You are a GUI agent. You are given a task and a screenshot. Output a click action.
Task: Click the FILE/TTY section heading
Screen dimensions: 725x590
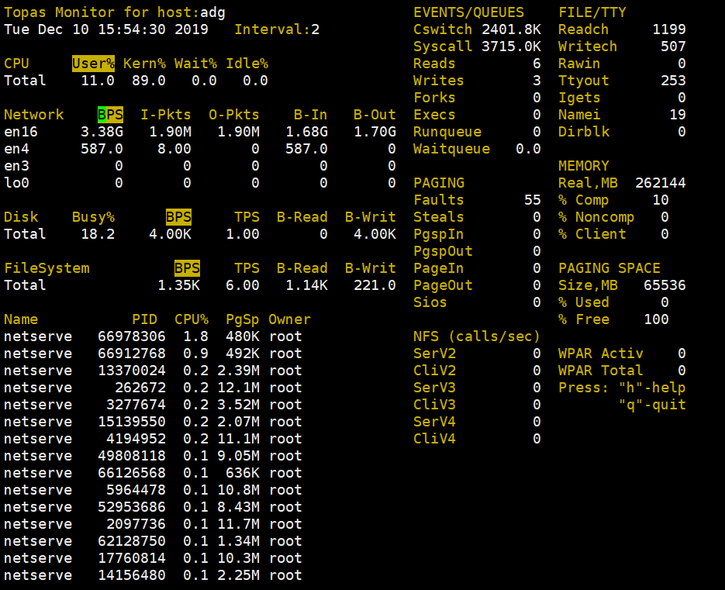point(592,12)
